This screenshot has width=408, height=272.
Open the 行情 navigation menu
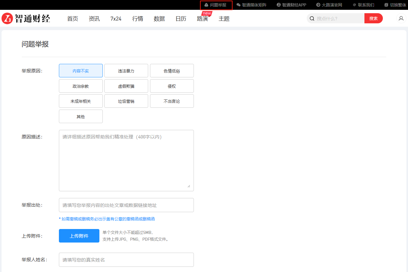[x=137, y=19]
